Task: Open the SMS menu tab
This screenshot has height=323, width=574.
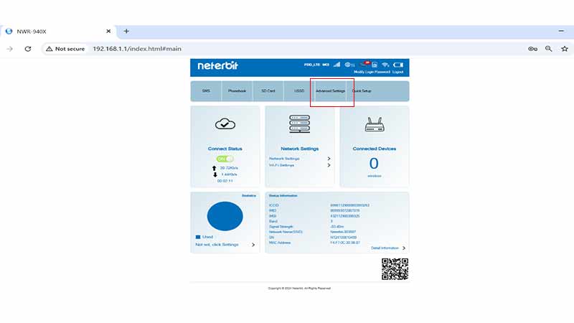Action: 206,91
